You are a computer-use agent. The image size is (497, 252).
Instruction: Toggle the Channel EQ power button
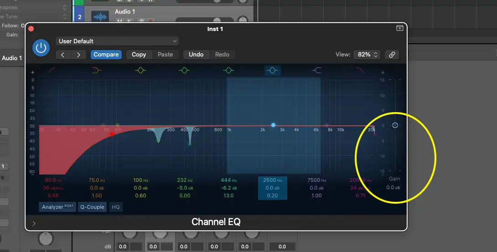tap(41, 48)
